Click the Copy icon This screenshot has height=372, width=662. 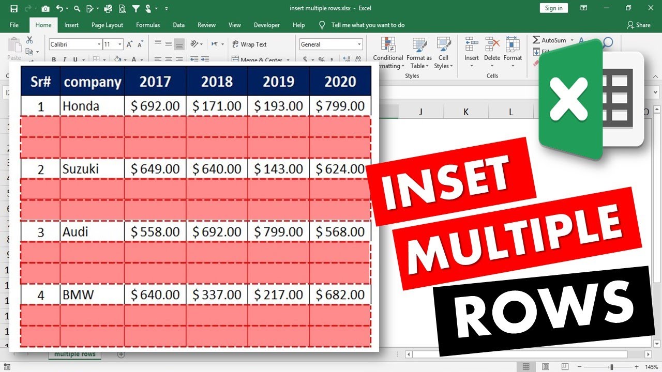pyautogui.click(x=29, y=51)
